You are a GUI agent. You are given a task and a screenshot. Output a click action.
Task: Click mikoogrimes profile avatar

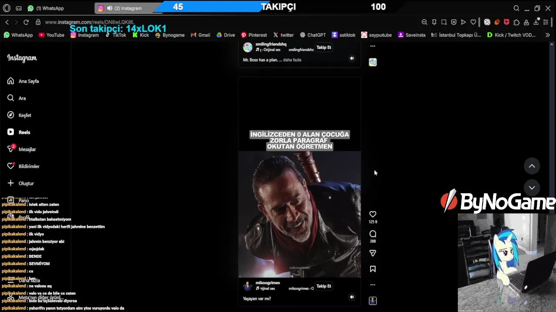click(248, 286)
